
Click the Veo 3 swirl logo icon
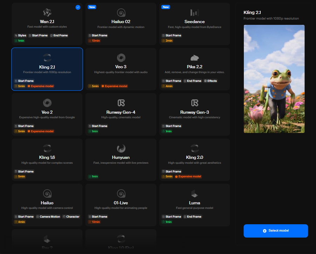121,58
